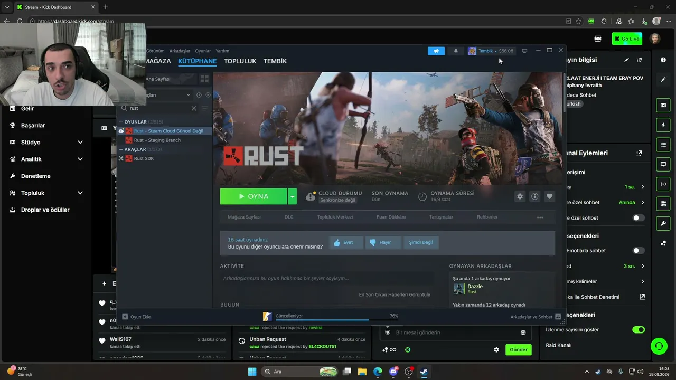Open Arkadaşlar menu in Steam
Viewport: 676px width, 380px height.
click(180, 51)
